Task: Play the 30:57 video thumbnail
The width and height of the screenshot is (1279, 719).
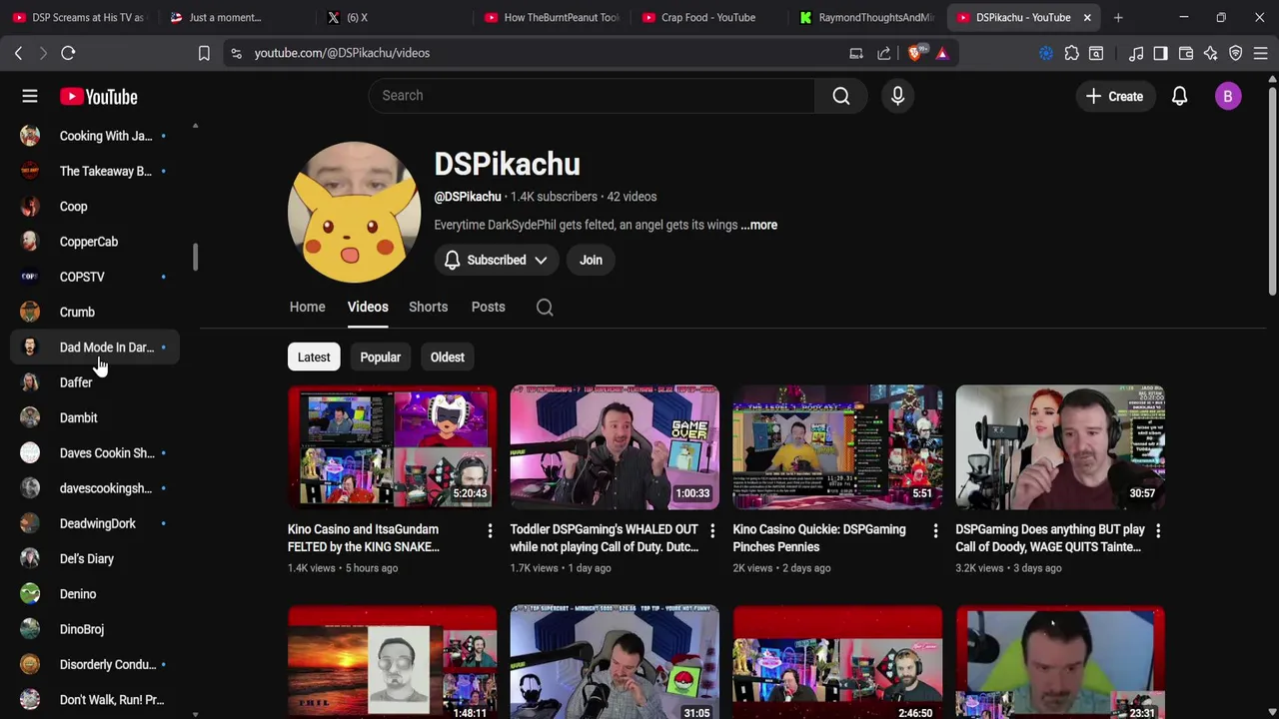Action: click(1060, 447)
